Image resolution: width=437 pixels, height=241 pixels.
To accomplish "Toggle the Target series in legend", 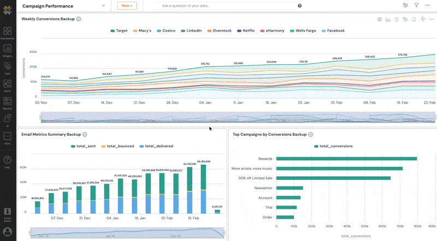I will 119,31.
